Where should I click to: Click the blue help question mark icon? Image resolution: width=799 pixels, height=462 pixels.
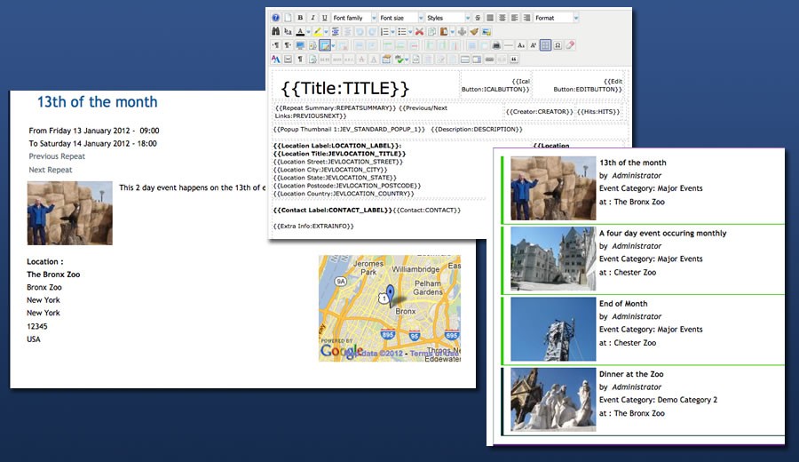coord(276,18)
